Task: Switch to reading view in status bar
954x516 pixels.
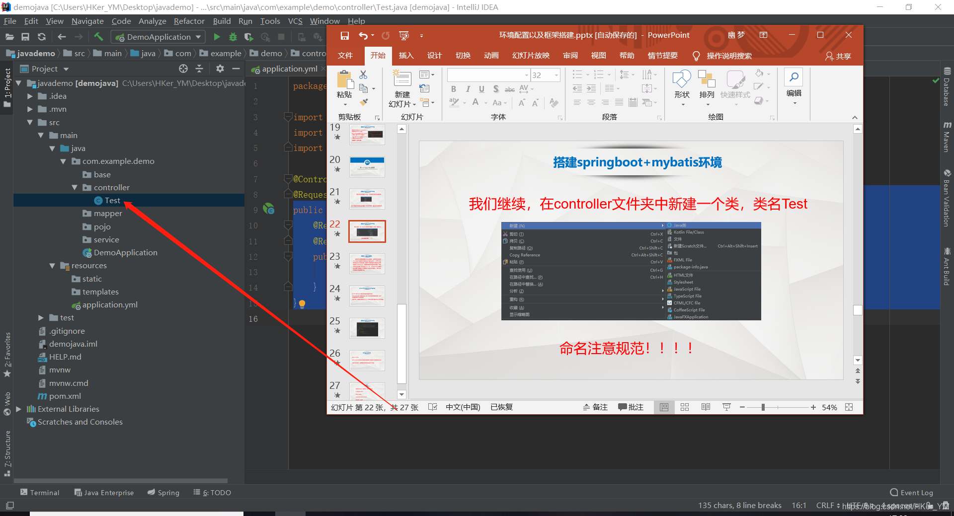Action: click(706, 407)
